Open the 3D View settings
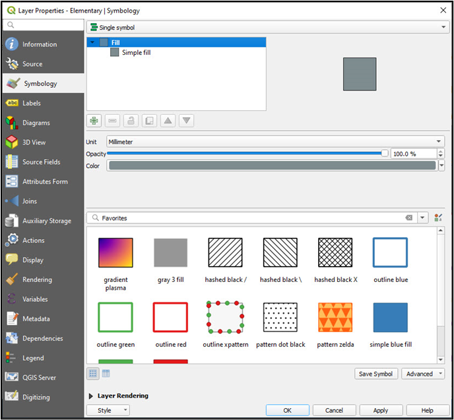454x420 pixels. point(34,142)
